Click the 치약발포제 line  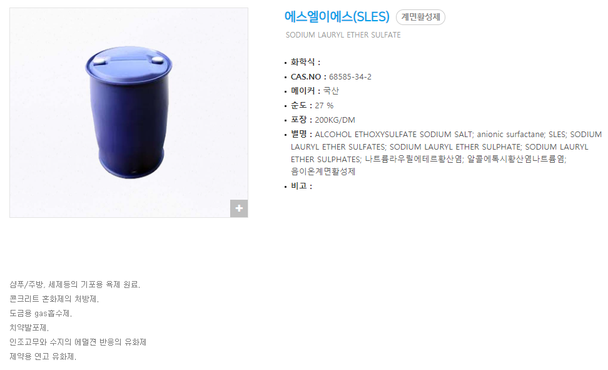pyautogui.click(x=29, y=327)
